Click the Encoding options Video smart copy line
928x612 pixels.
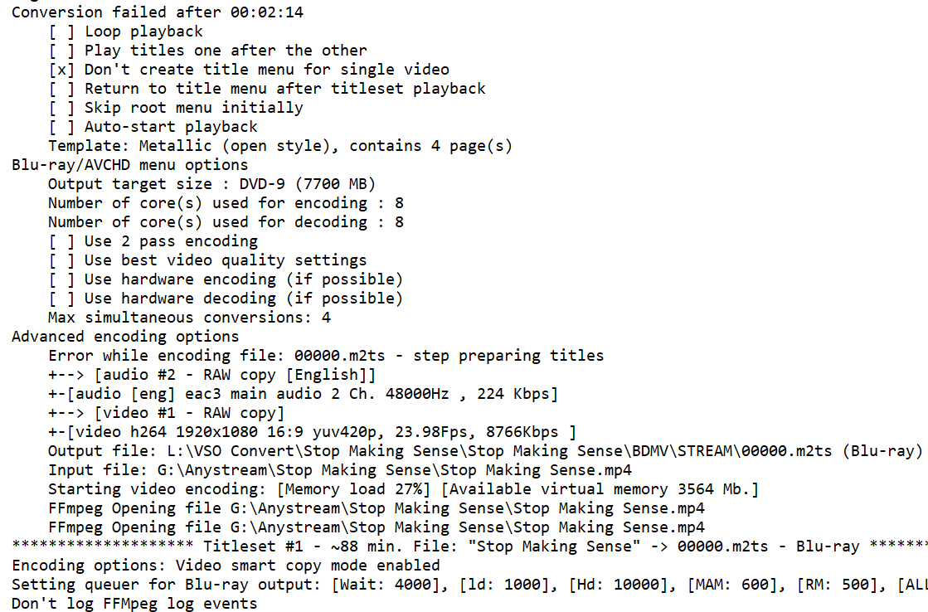[226, 566]
